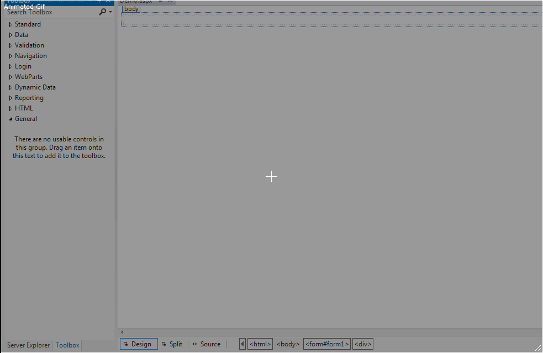Switch to Source view
Viewport: 543px width, 353px height.
[207, 344]
